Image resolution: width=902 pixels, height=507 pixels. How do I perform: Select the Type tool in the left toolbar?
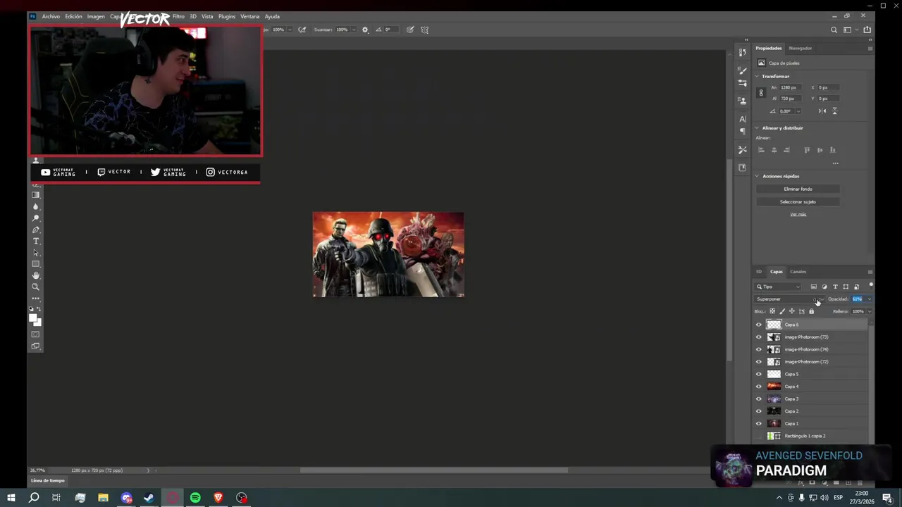pos(36,242)
